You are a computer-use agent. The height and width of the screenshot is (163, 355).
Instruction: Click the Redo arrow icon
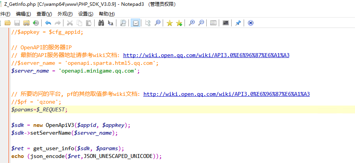pyautogui.click(x=58, y=23)
